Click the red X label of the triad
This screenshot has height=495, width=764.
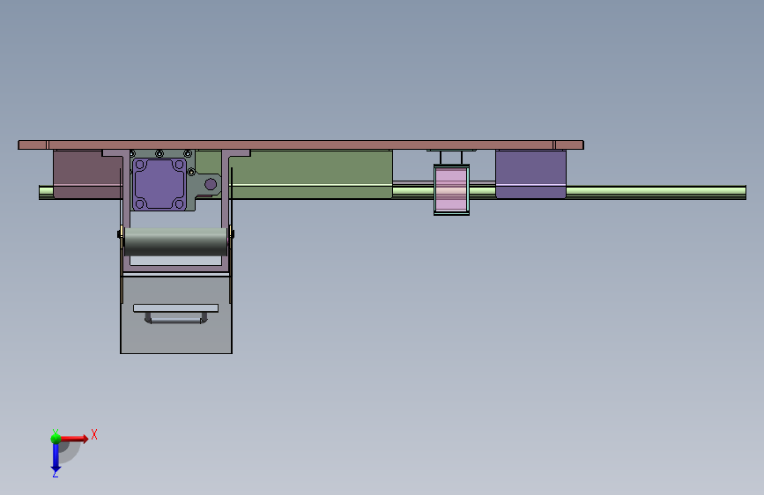point(94,434)
